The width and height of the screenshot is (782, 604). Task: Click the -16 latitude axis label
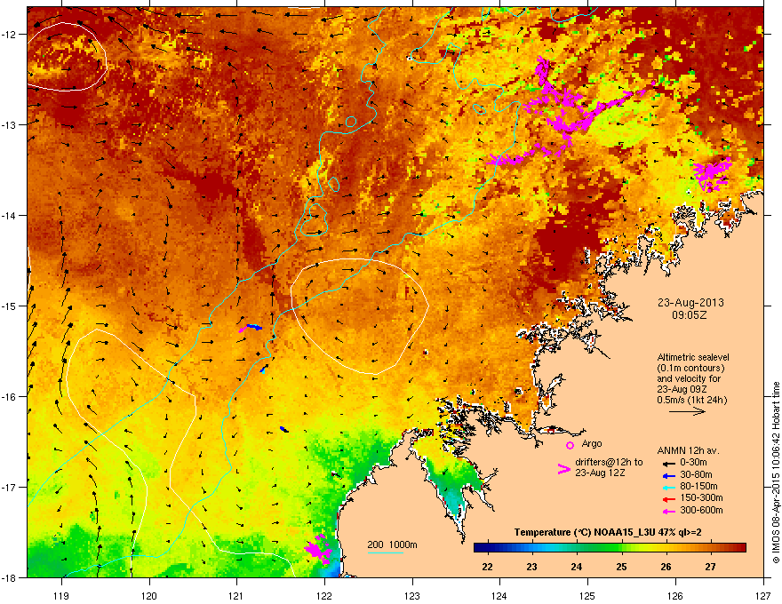pos(10,397)
